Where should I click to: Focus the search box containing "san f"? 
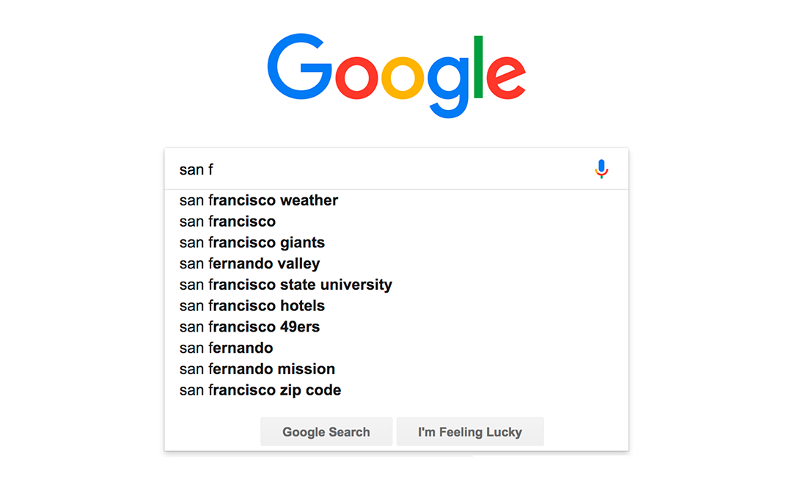[381, 169]
